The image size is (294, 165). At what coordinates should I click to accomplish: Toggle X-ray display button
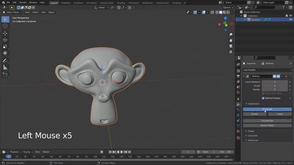coord(212,12)
